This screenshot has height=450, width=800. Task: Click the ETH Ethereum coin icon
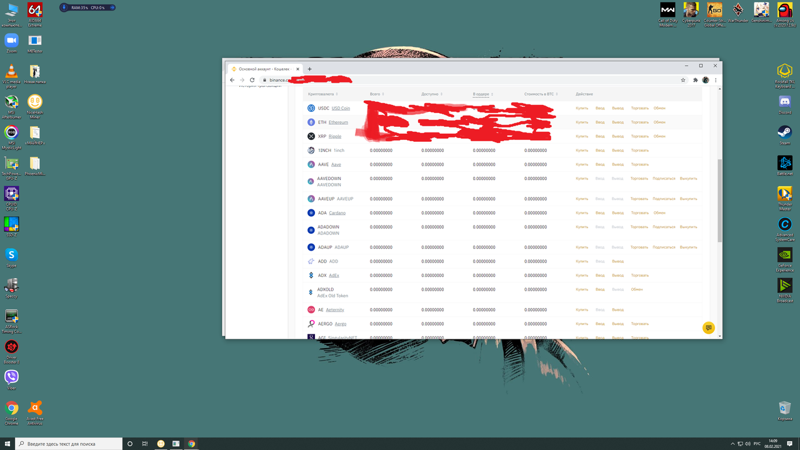point(311,122)
